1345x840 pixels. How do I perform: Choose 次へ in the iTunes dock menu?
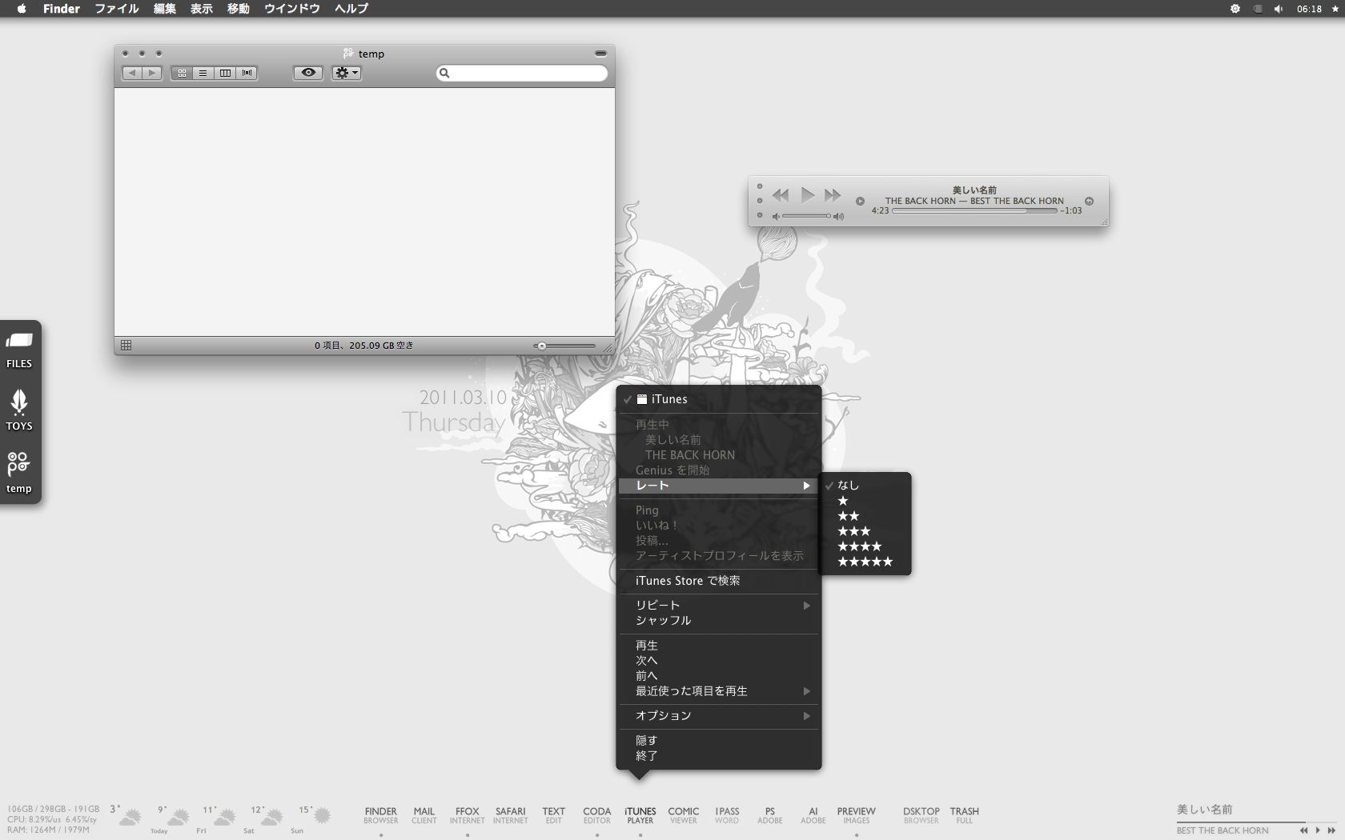(x=719, y=661)
